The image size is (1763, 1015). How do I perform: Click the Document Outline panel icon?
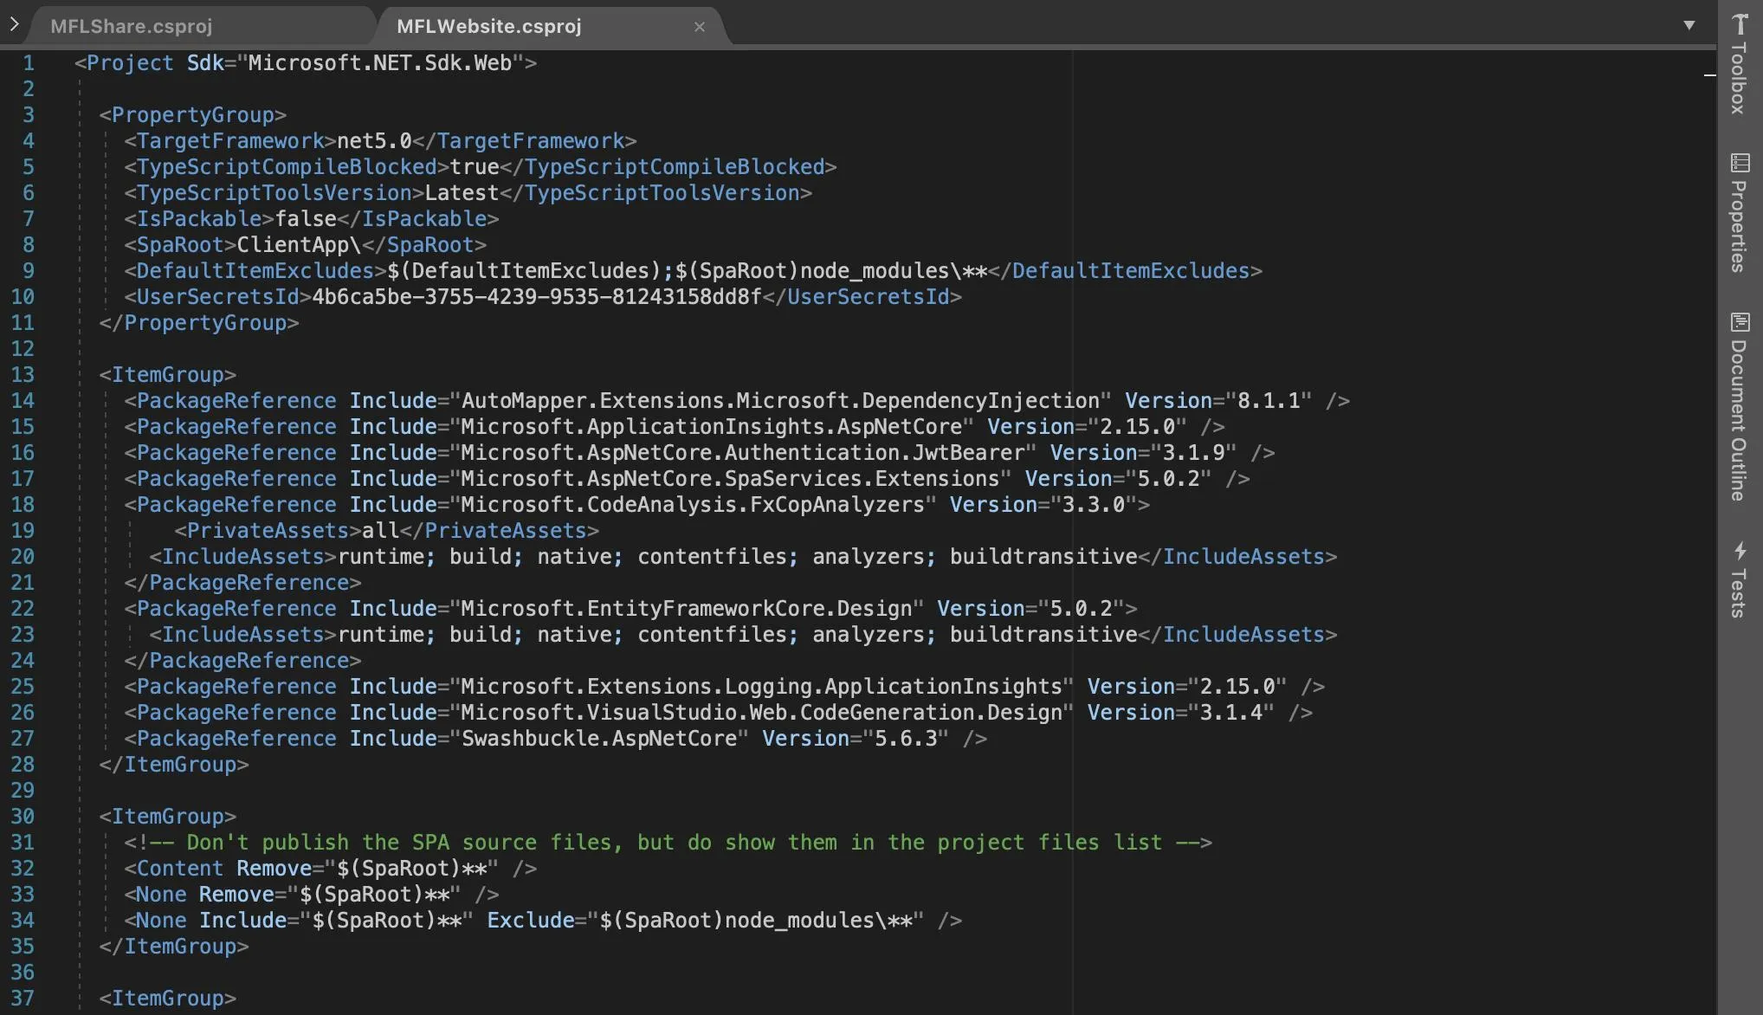point(1740,322)
